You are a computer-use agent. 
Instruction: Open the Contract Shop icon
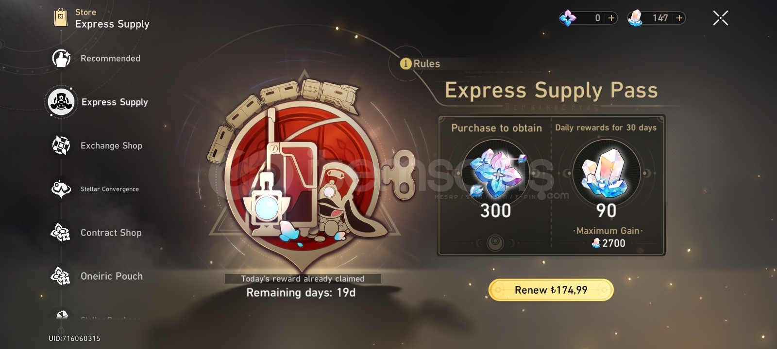pyautogui.click(x=61, y=233)
